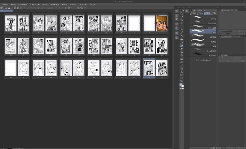The width and height of the screenshot is (246, 149).
Task: Select the color cover page 1 thumbnail
Action: click(162, 24)
